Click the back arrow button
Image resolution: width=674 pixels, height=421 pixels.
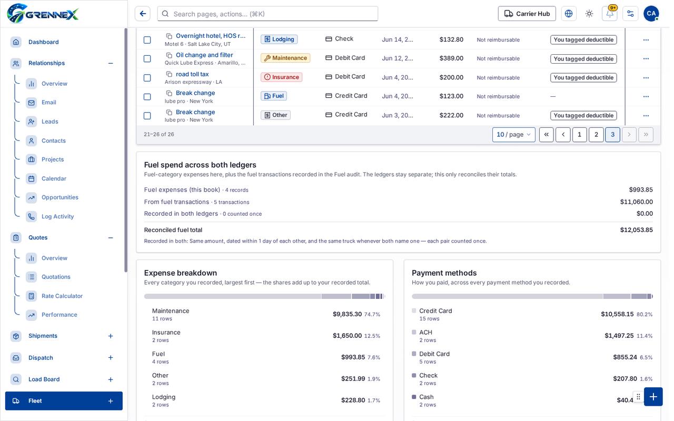(143, 14)
